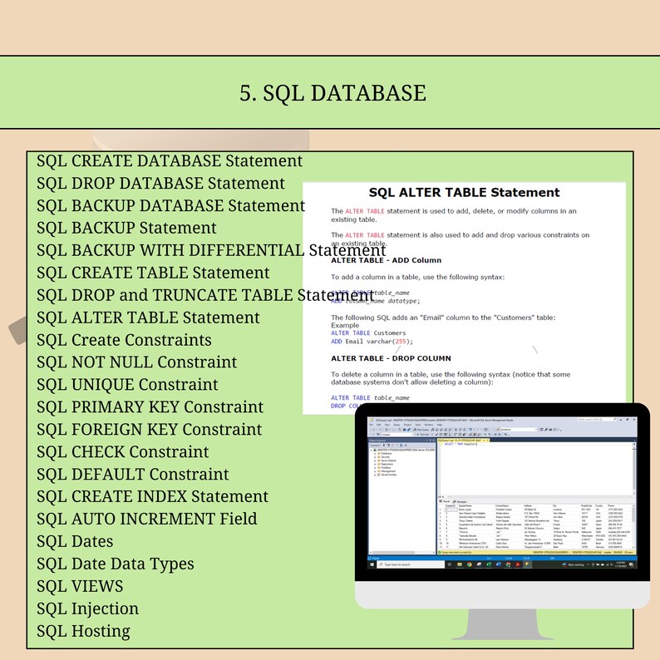Click 'SQL BACKUP DATABASE Statement' in the list

click(170, 205)
